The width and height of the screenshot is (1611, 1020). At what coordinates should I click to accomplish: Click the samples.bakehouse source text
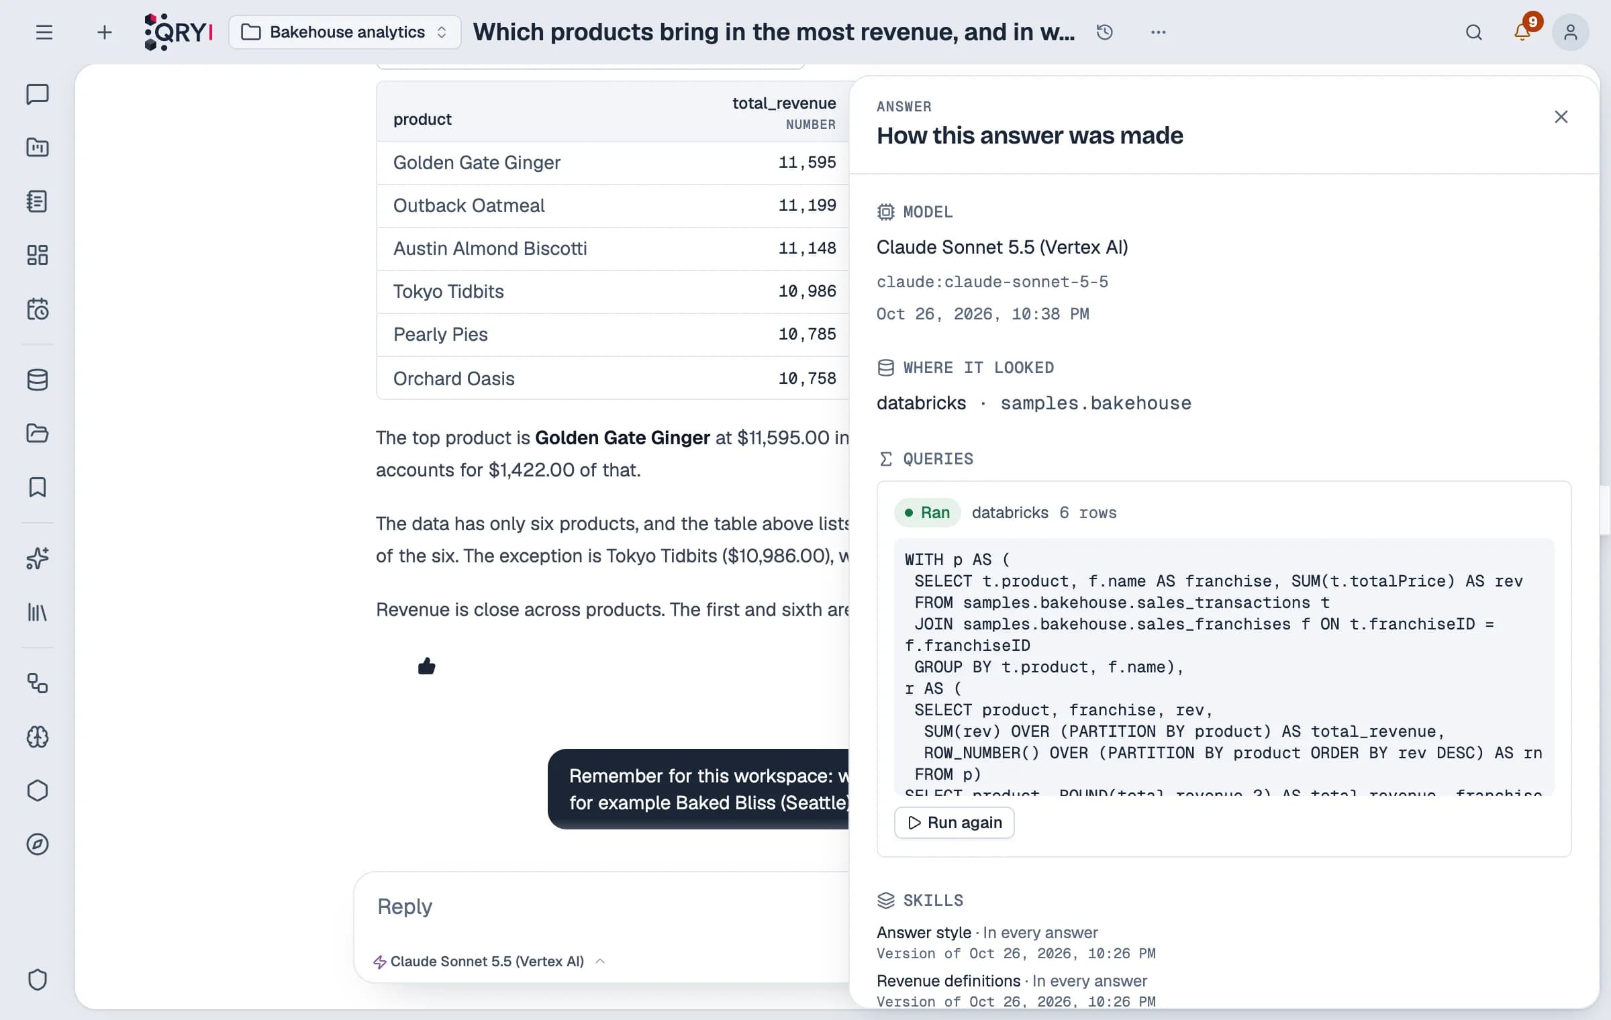pyautogui.click(x=1095, y=403)
